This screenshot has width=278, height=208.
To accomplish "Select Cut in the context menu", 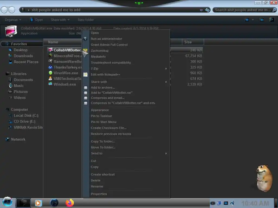I will pos(93,161).
